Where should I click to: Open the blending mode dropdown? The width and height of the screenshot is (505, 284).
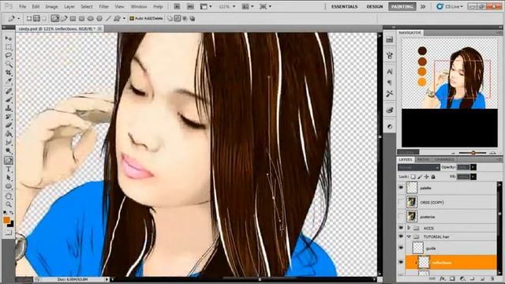(419, 167)
